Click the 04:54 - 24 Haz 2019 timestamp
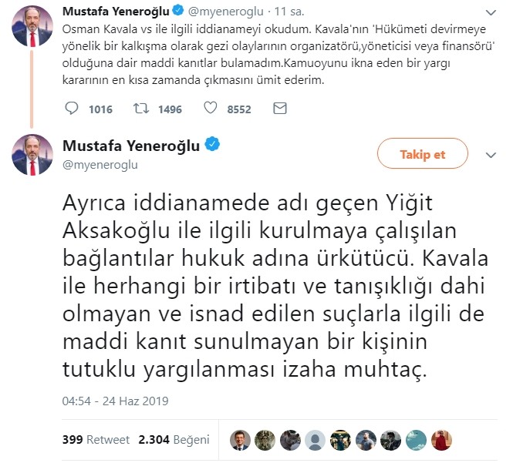Viewport: 513px width, 463px height. pyautogui.click(x=115, y=401)
